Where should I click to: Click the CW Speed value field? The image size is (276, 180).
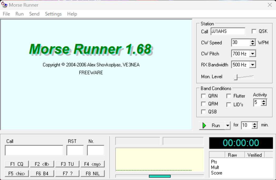(240, 43)
